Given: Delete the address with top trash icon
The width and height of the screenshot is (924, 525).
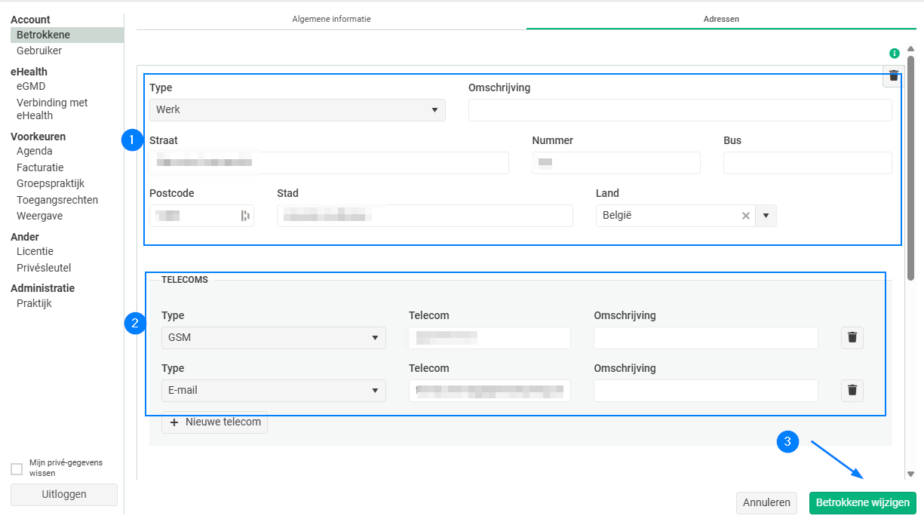Looking at the screenshot, I should pos(894,75).
